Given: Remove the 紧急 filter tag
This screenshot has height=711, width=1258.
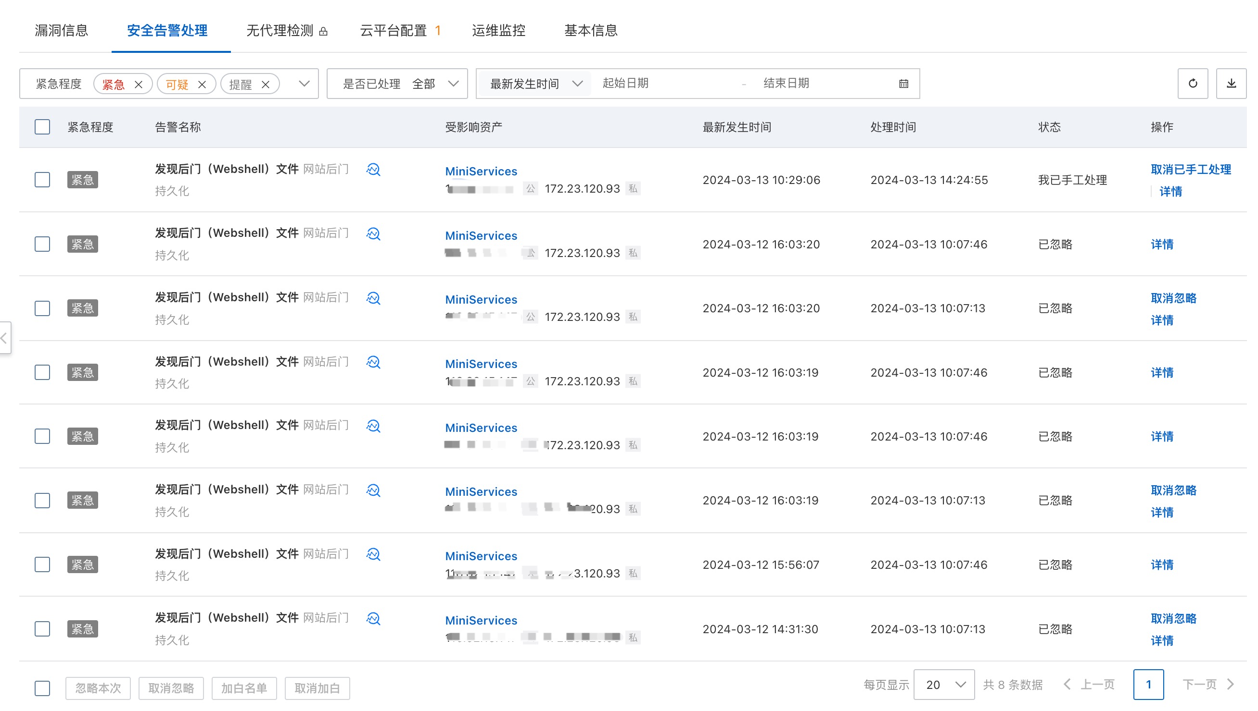Looking at the screenshot, I should 139,85.
